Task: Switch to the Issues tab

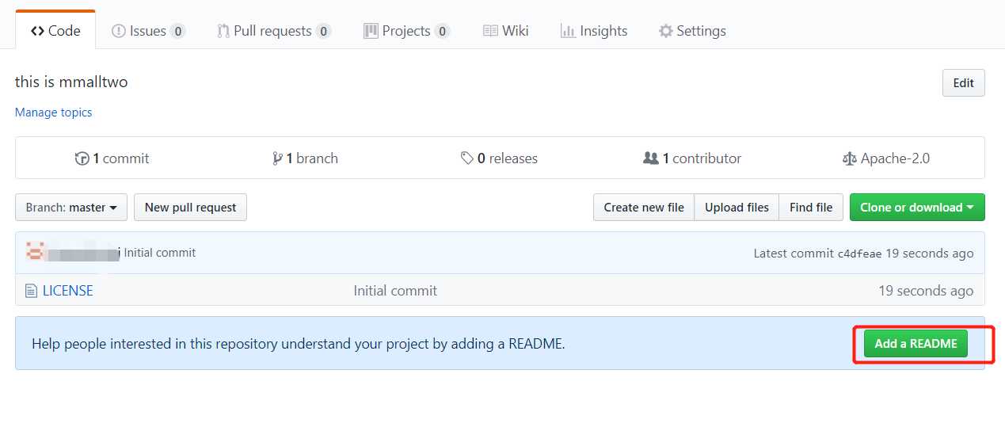Action: (x=148, y=31)
